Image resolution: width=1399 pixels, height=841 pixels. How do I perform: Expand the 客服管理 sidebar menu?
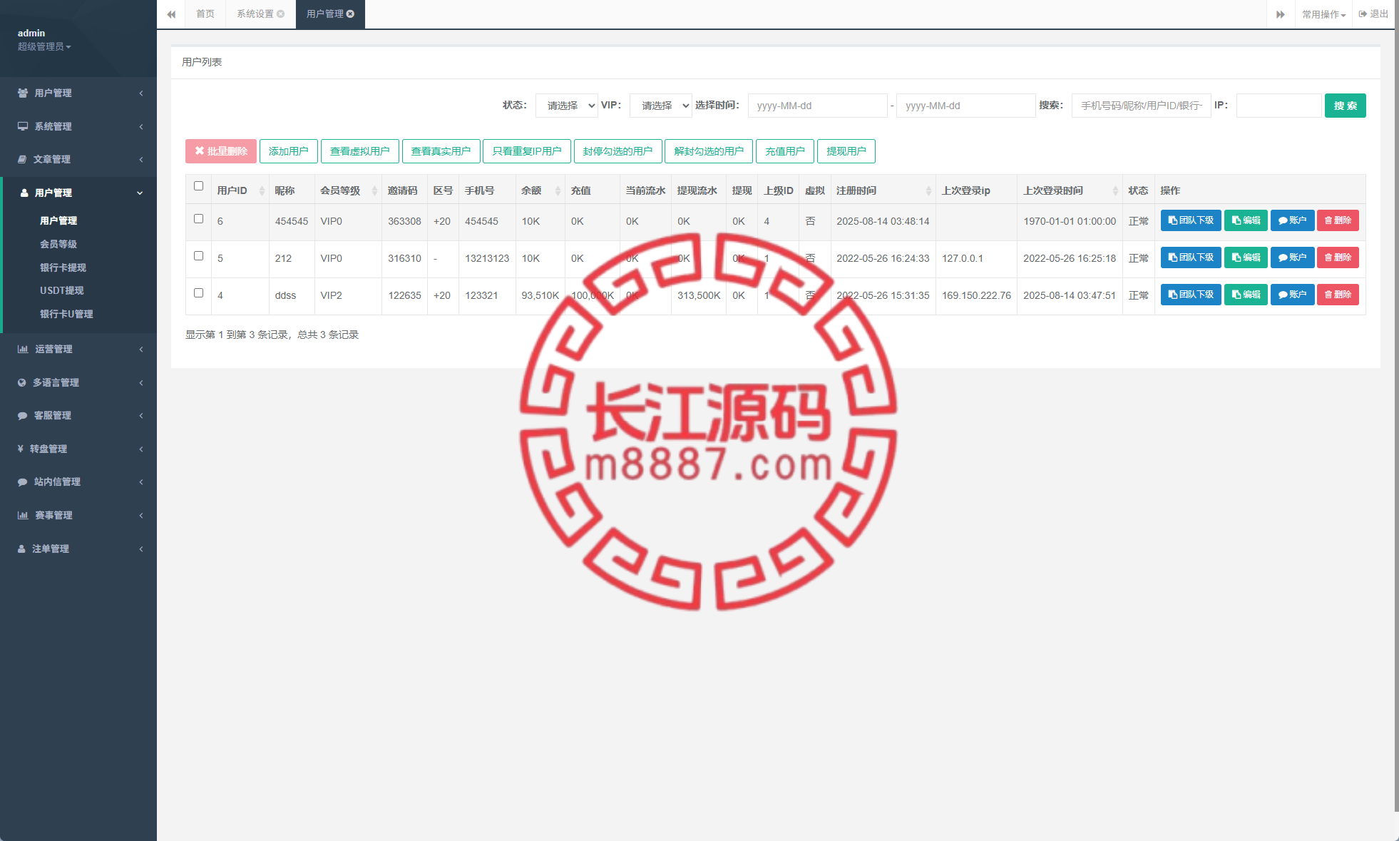pos(78,415)
